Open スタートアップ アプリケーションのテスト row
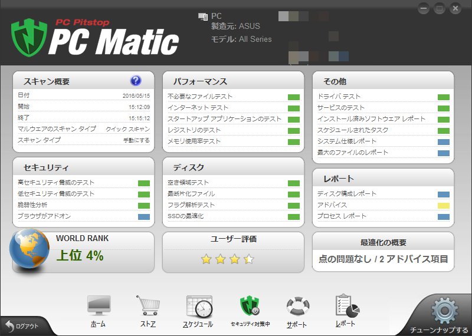This screenshot has height=336, width=472. pos(233,119)
